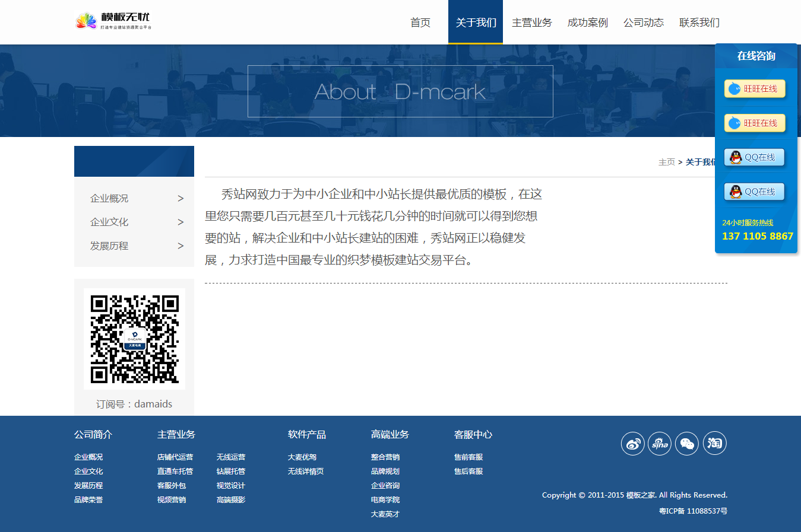Click the 电商学院 footer link
Viewport: 801px width, 532px height.
pyautogui.click(x=385, y=500)
